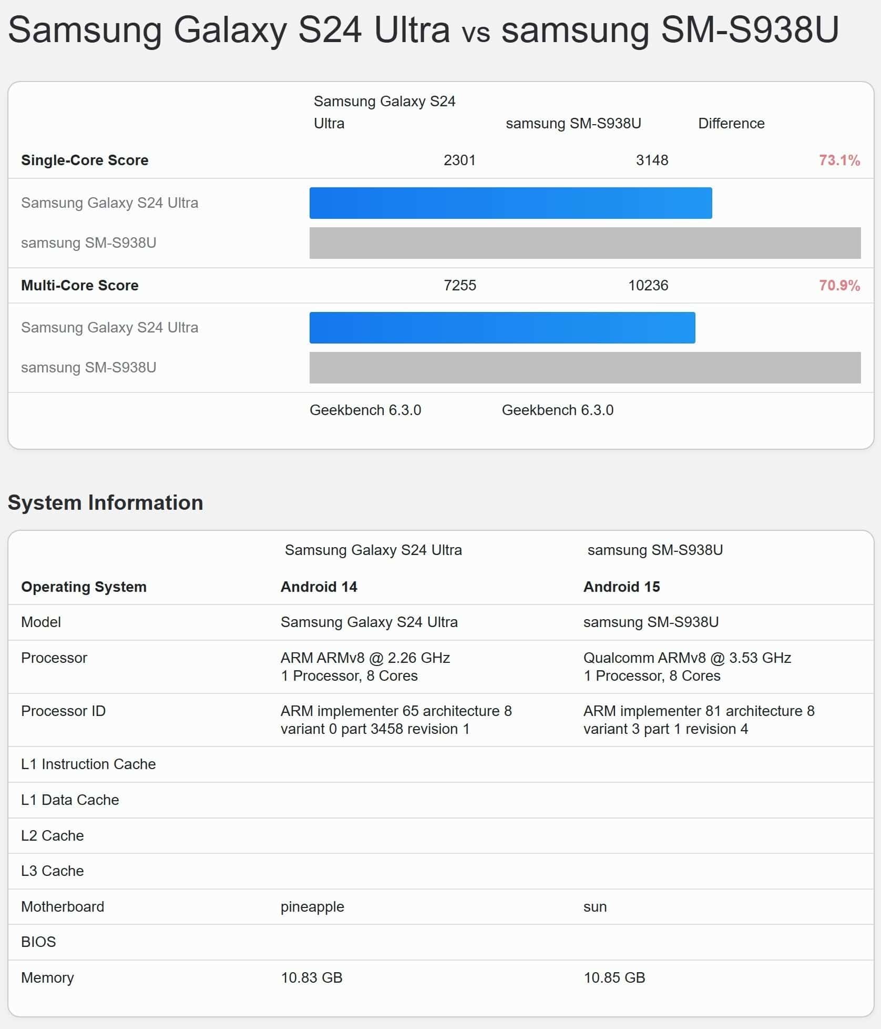Click the L2 Cache label
Viewport: 881px width, 1029px height.
53,835
